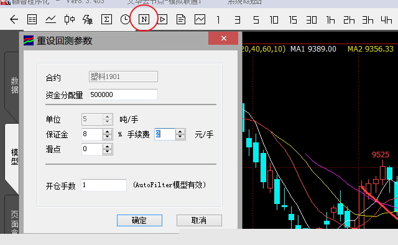Open the 数据 side tab

pos(12,86)
